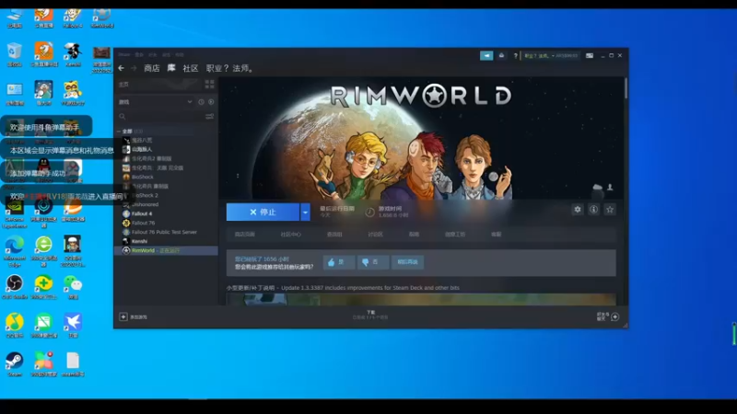Show RimWorld game info icon
Viewport: 737px width, 414px height.
point(593,210)
